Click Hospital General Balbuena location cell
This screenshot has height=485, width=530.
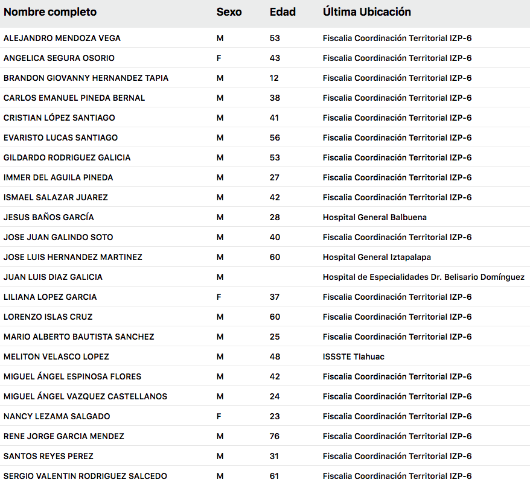tap(375, 217)
